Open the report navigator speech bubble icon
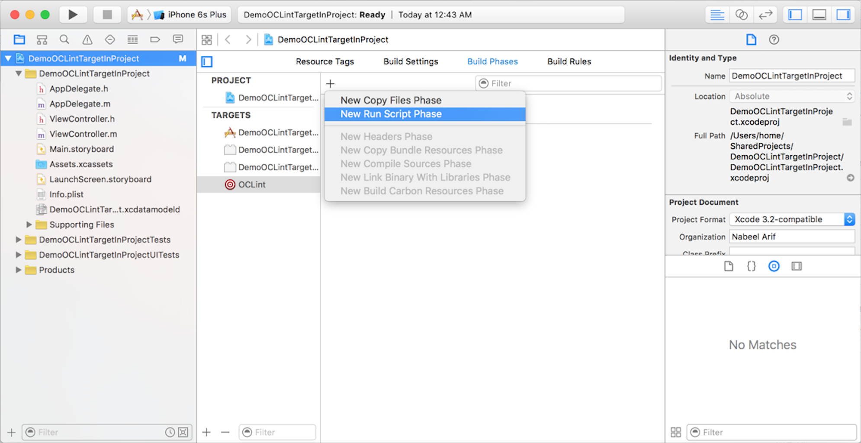The width and height of the screenshot is (861, 443). pos(178,39)
